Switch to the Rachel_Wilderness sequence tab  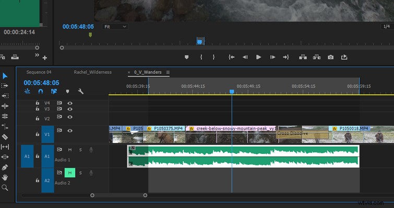coord(93,72)
